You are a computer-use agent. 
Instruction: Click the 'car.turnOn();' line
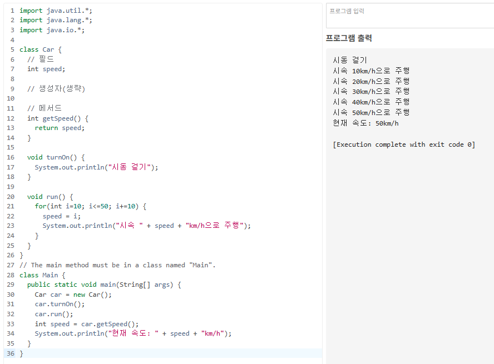(x=60, y=304)
